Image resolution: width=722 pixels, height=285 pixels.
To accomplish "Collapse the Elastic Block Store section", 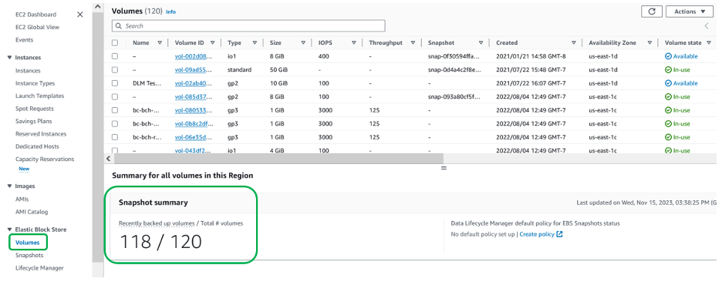I will 10,230.
